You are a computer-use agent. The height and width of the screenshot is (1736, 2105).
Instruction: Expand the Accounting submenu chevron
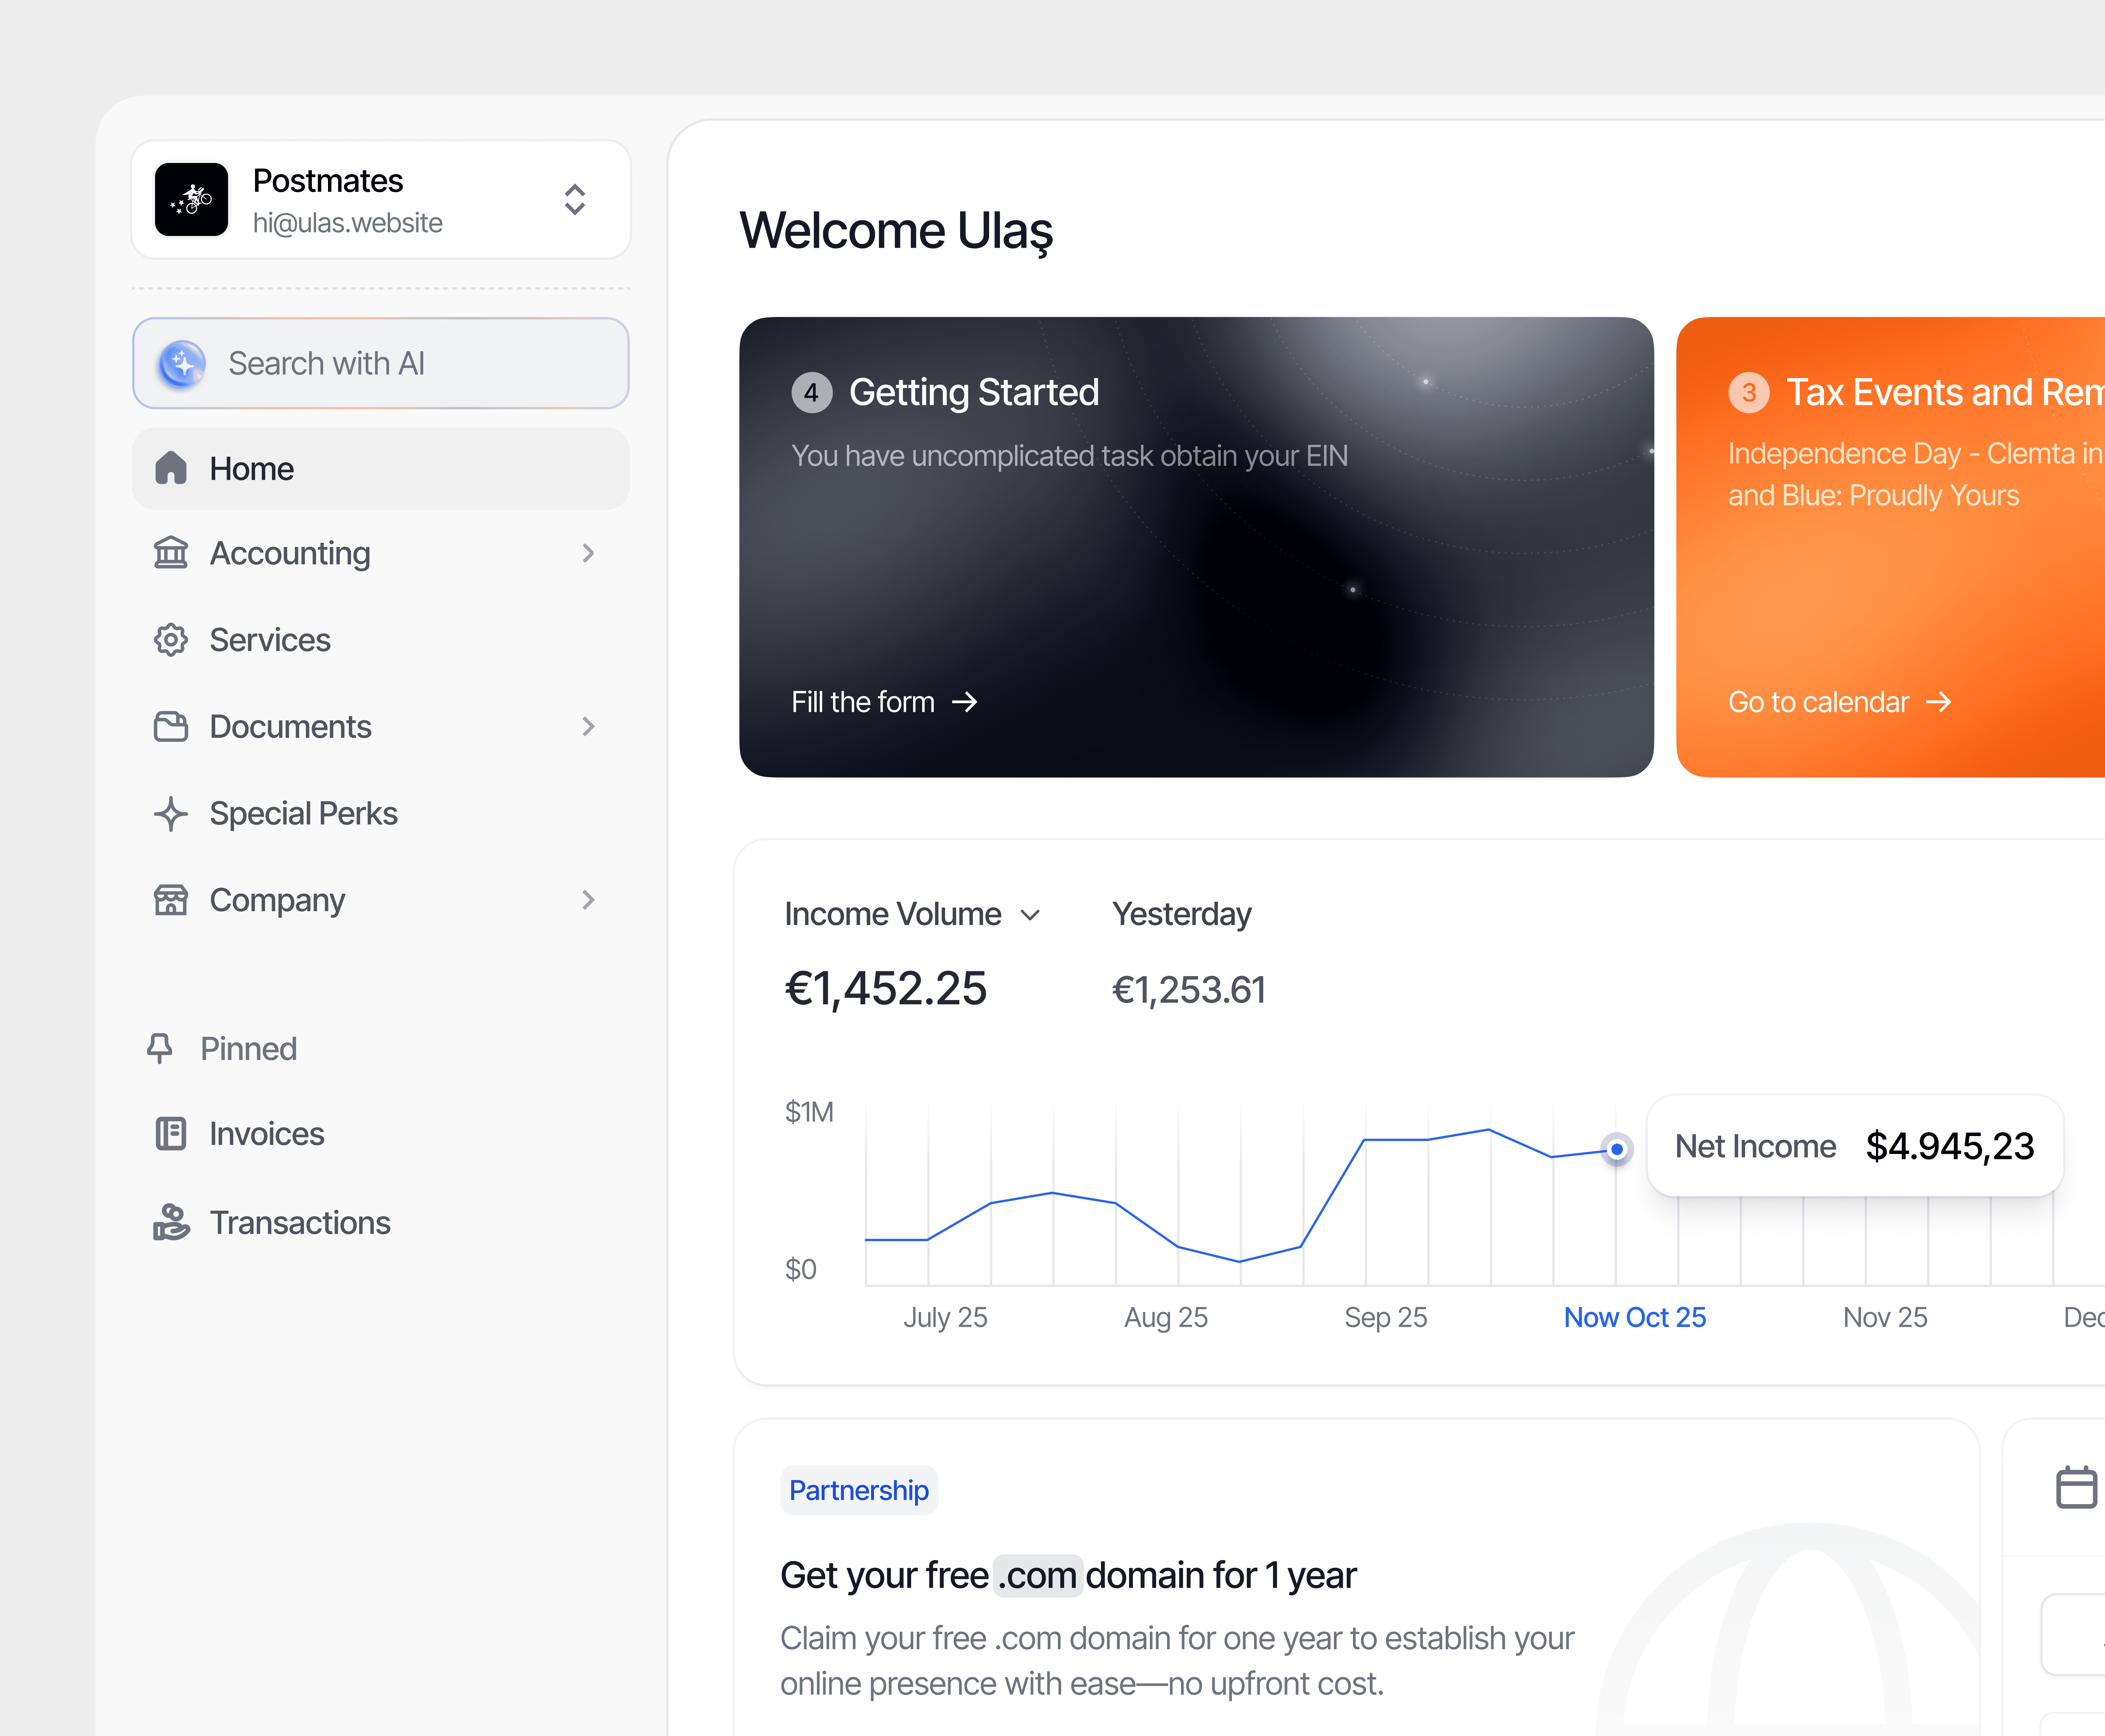click(588, 553)
